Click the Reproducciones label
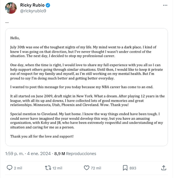 (81, 154)
